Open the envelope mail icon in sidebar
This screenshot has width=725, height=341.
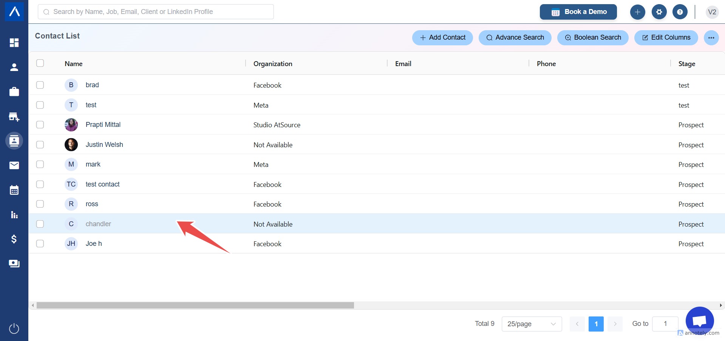(x=14, y=165)
